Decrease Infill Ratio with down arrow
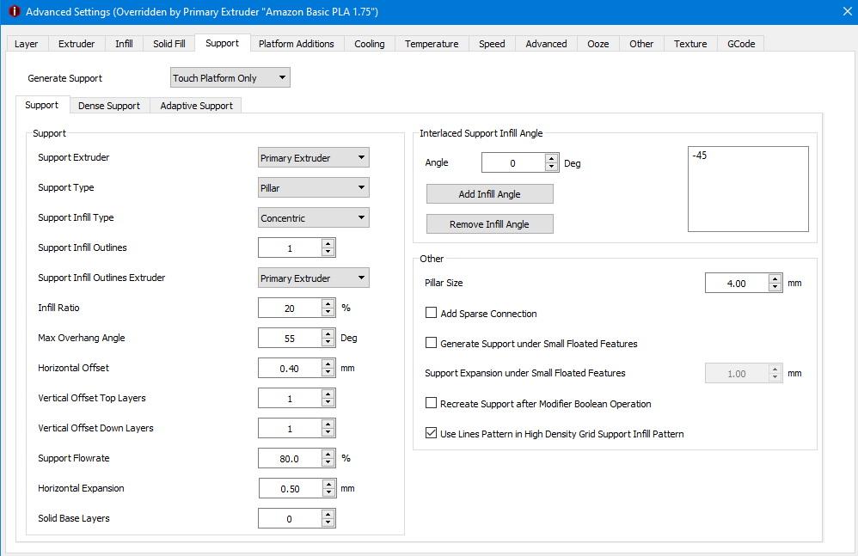This screenshot has height=556, width=858. click(328, 312)
